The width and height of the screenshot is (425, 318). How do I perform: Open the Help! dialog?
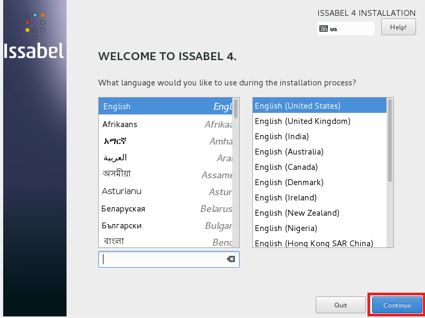[x=398, y=27]
